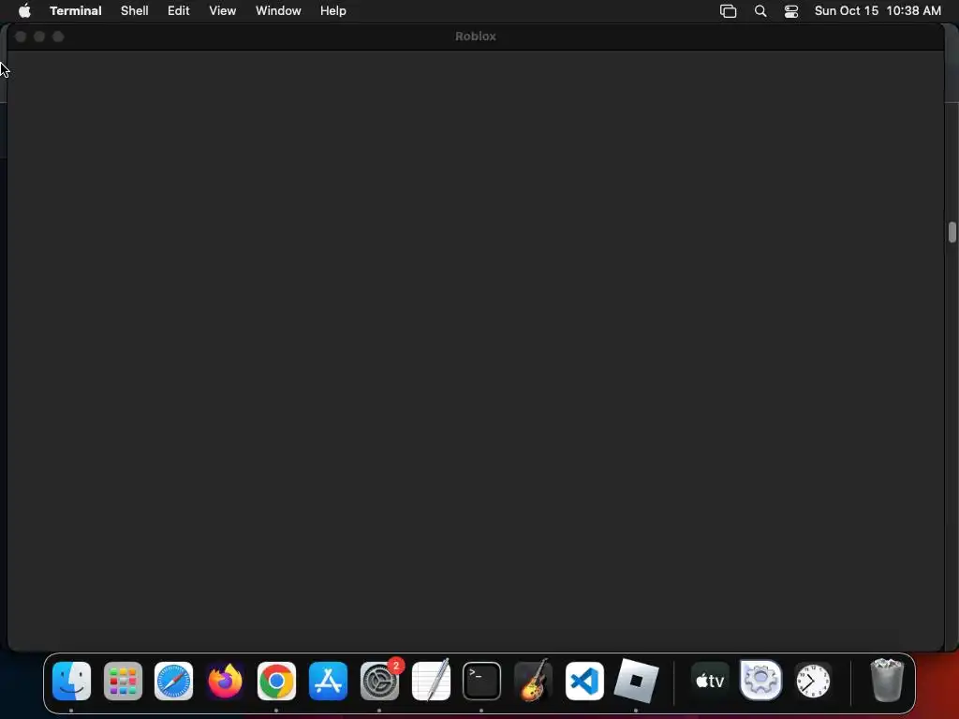Open the Window menu

[278, 10]
